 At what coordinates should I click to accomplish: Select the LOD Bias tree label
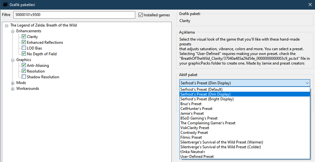34,48
